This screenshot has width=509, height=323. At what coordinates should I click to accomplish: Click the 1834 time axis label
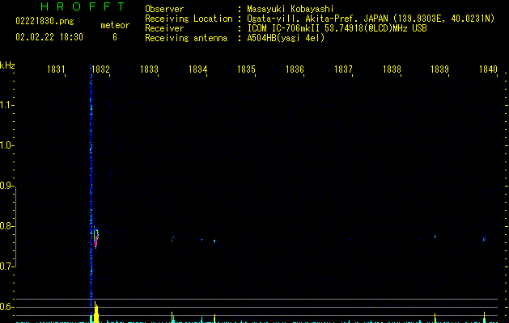coord(197,69)
